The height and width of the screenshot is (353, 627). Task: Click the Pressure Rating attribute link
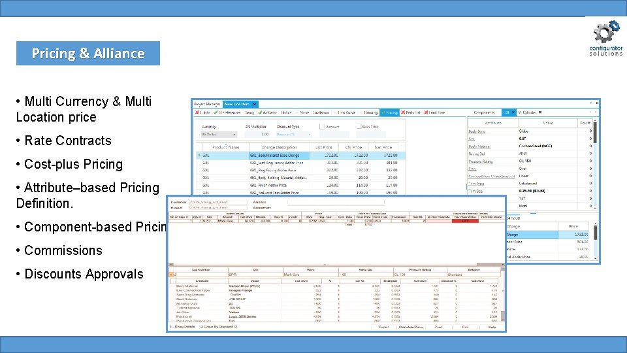point(480,161)
